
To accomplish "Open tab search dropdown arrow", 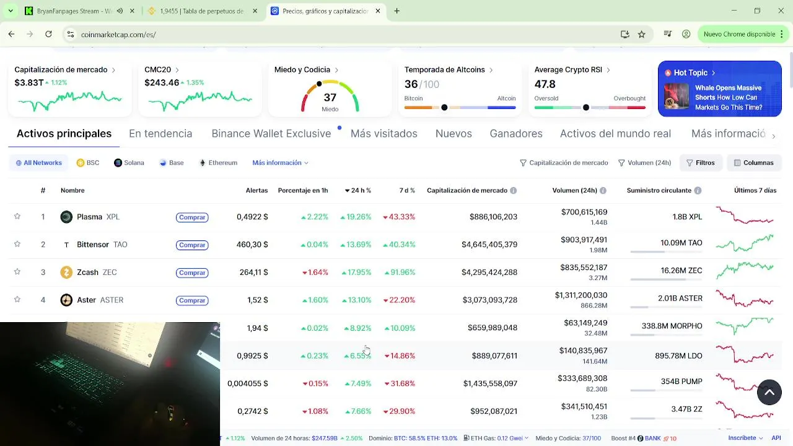I will tap(10, 11).
